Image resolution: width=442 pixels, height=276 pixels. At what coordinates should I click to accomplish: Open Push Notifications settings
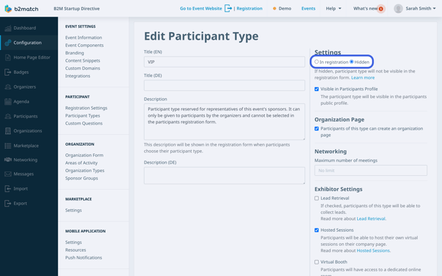pyautogui.click(x=84, y=257)
